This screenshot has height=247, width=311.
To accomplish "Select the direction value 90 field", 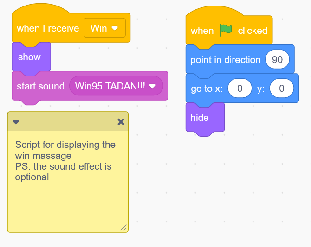I will click(277, 59).
